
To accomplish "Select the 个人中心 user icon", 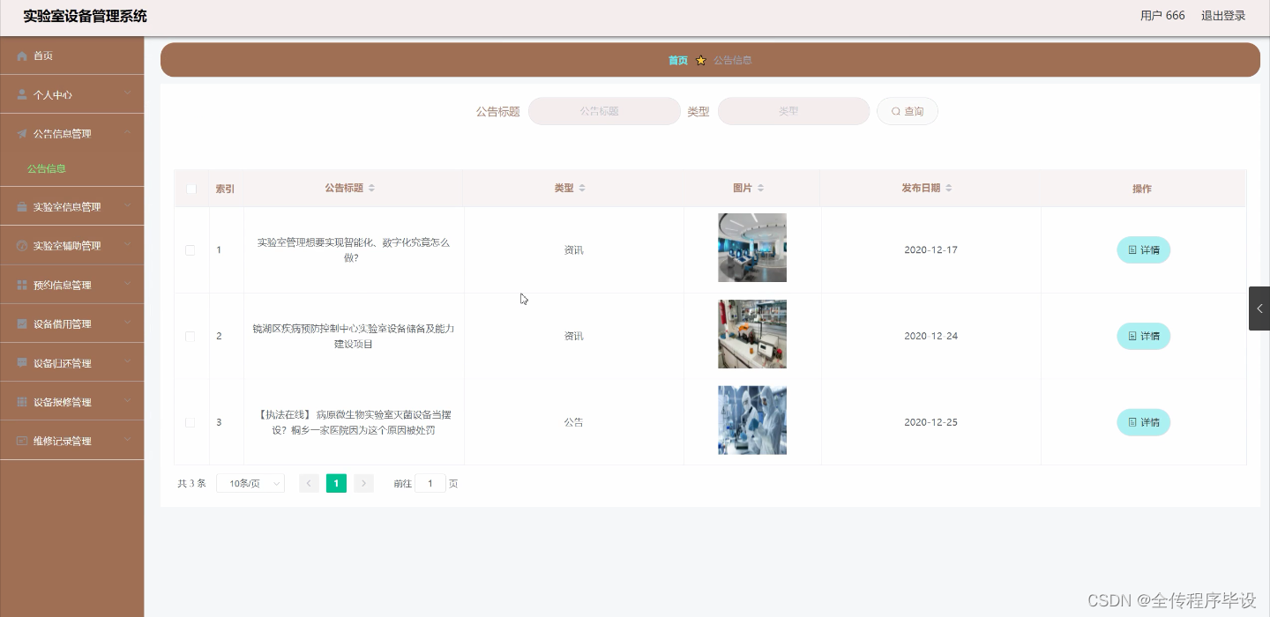I will (21, 93).
